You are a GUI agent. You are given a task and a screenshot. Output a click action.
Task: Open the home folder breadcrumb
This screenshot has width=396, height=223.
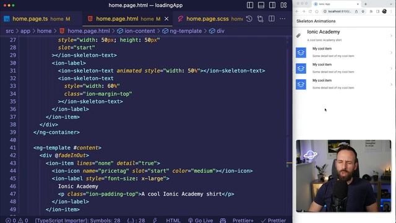[x=44, y=31]
